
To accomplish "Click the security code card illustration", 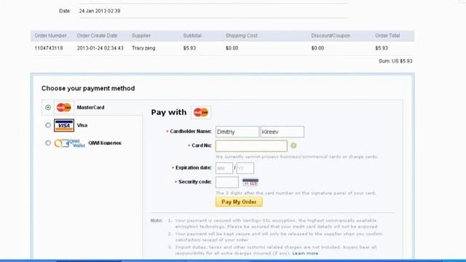I will (x=250, y=182).
